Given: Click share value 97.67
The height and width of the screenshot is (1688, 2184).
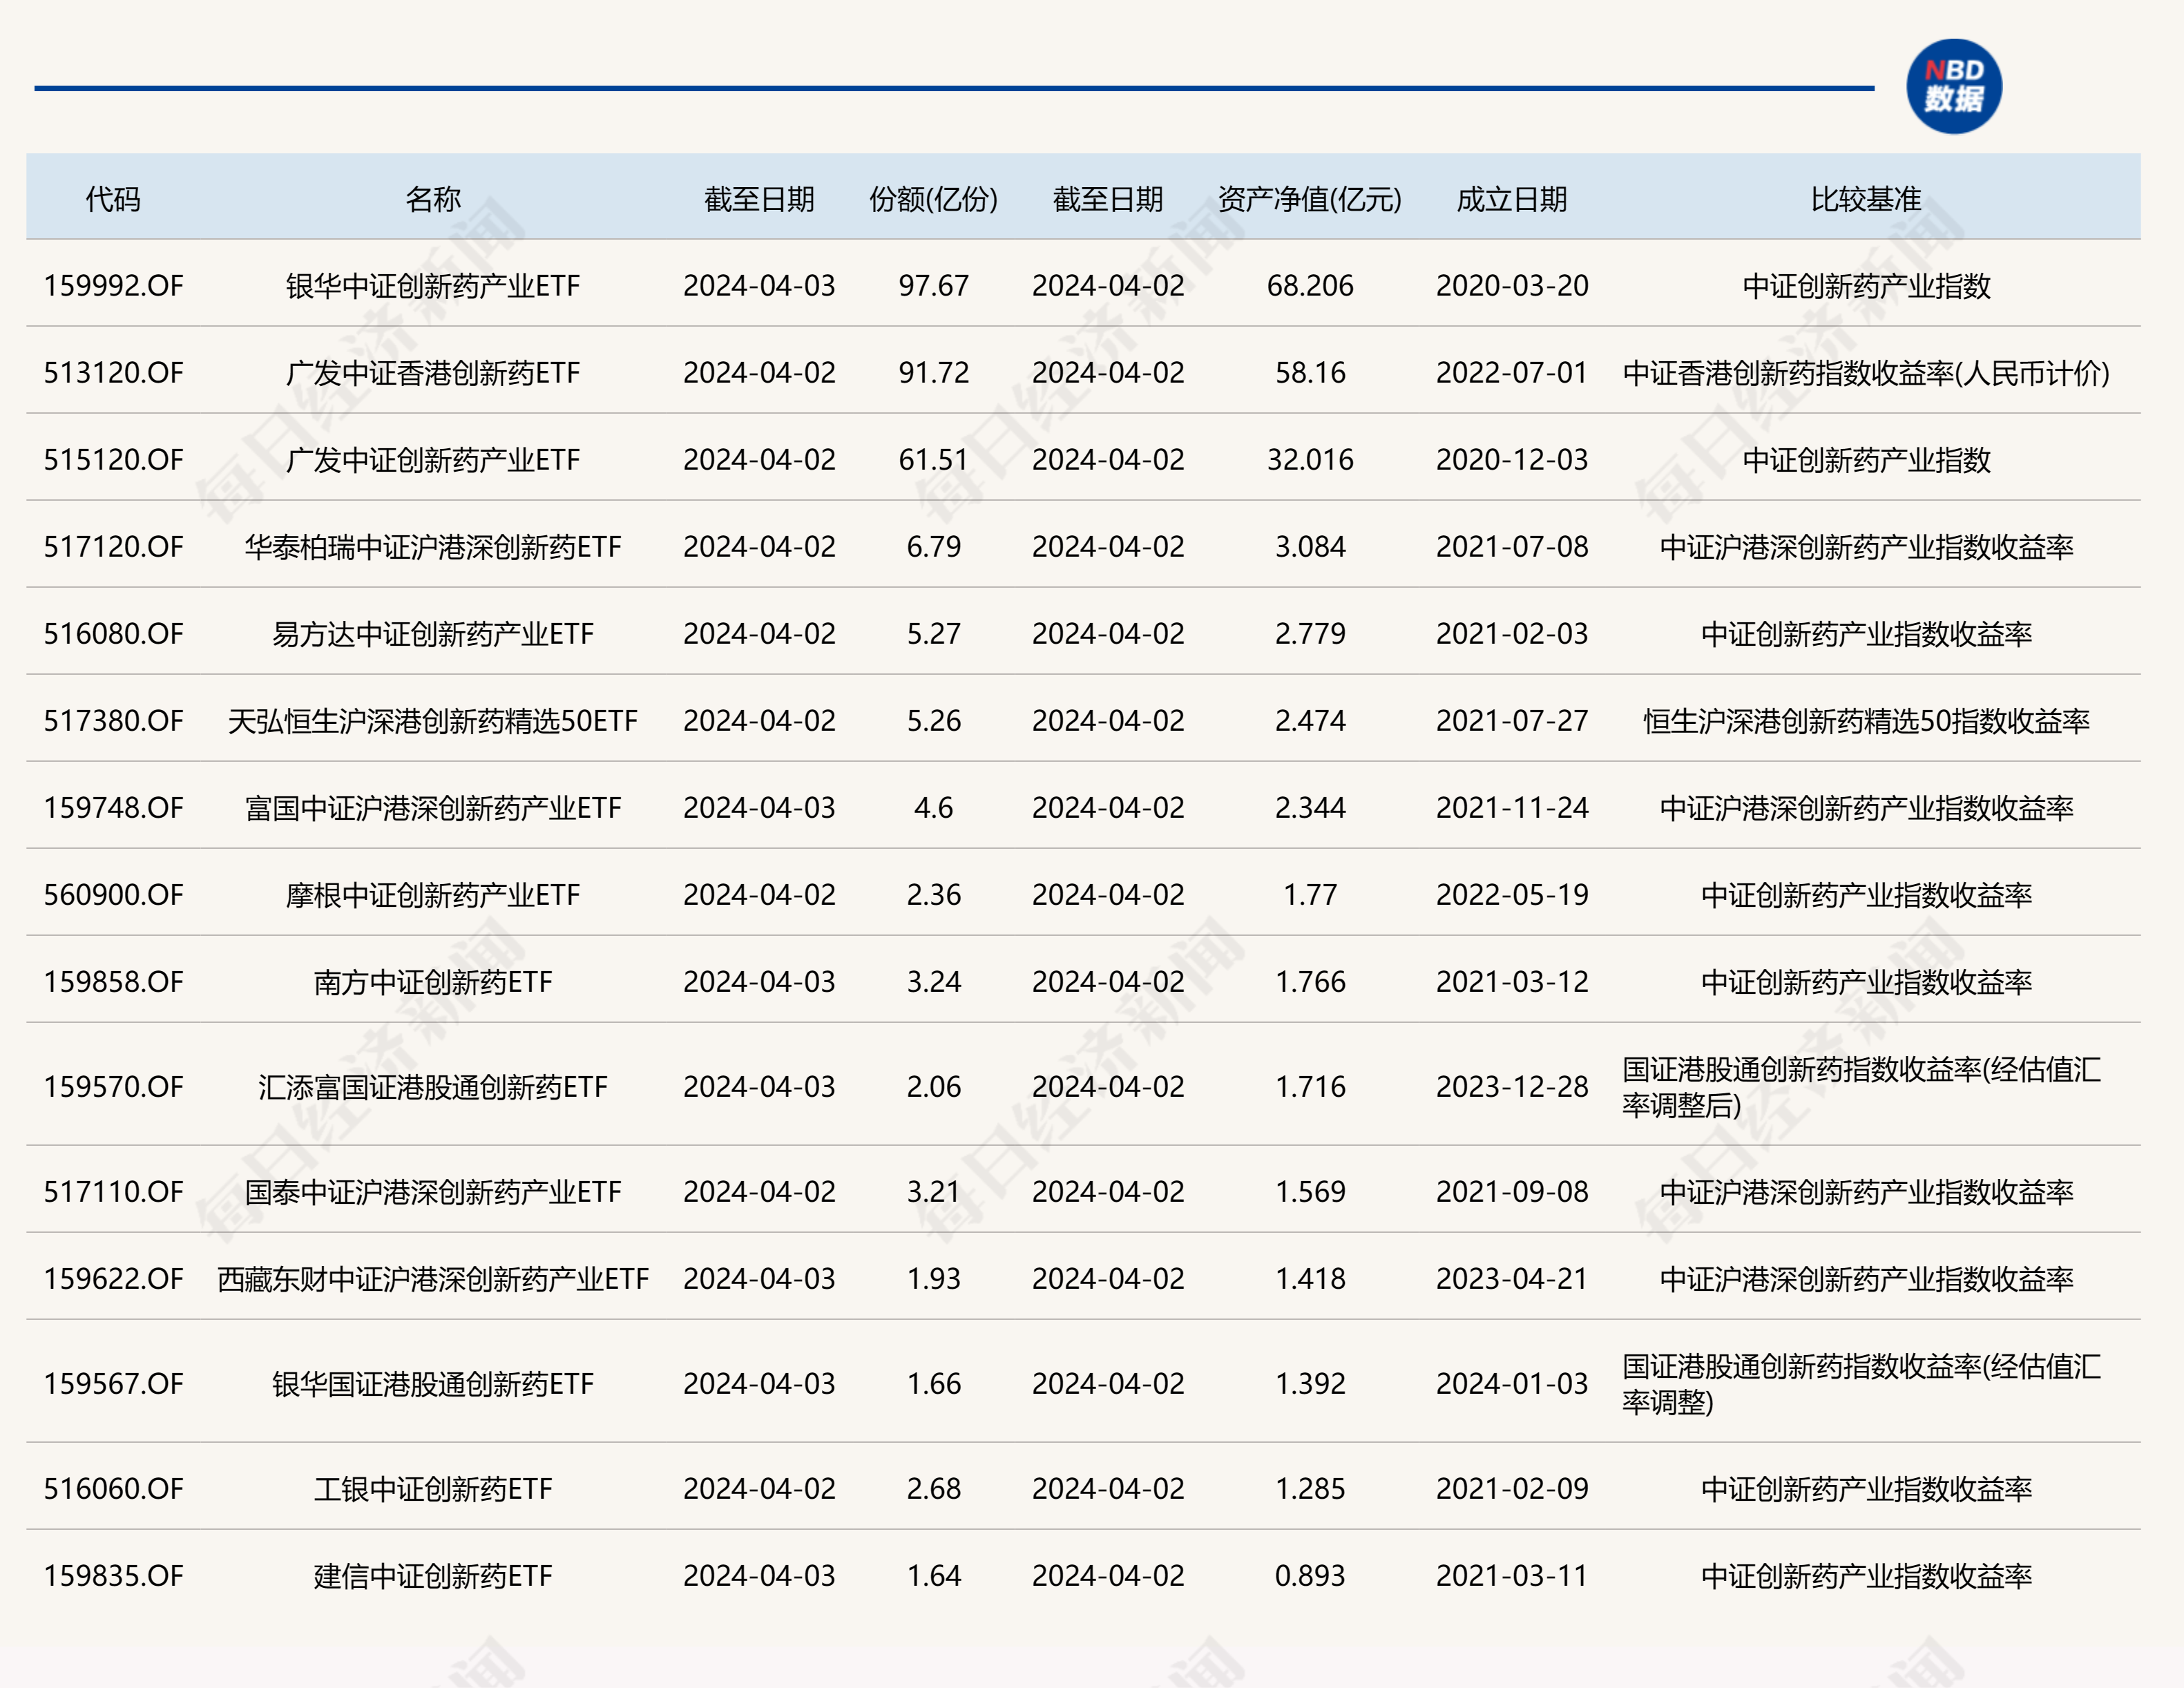Looking at the screenshot, I should (x=933, y=286).
